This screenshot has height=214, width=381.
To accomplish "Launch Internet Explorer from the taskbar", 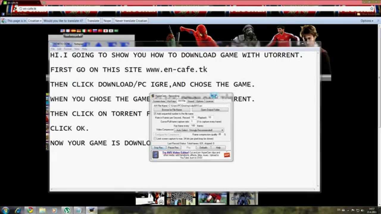I will [18, 210].
